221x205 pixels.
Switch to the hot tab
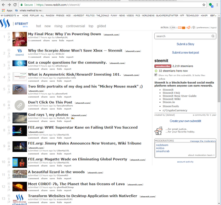[x=38, y=26]
